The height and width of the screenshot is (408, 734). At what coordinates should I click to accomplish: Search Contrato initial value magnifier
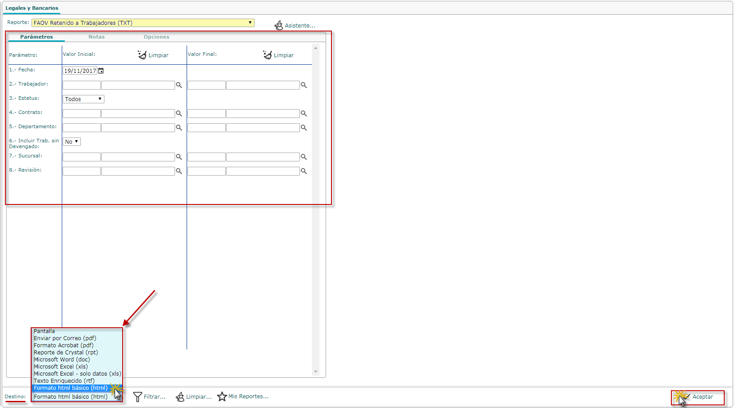(x=179, y=114)
